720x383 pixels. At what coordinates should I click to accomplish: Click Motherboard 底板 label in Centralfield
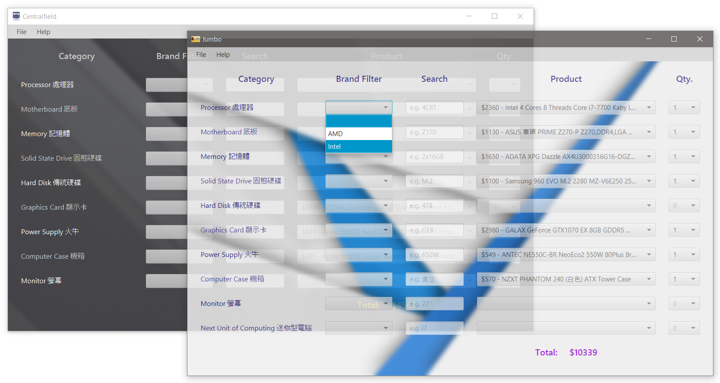[49, 109]
